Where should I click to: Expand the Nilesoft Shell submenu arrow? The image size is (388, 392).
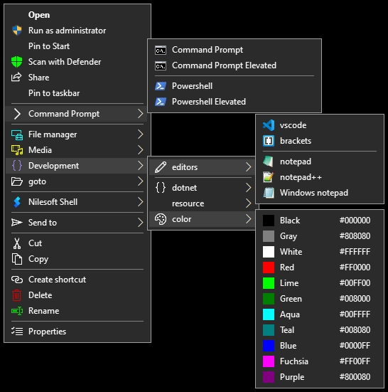pyautogui.click(x=141, y=202)
